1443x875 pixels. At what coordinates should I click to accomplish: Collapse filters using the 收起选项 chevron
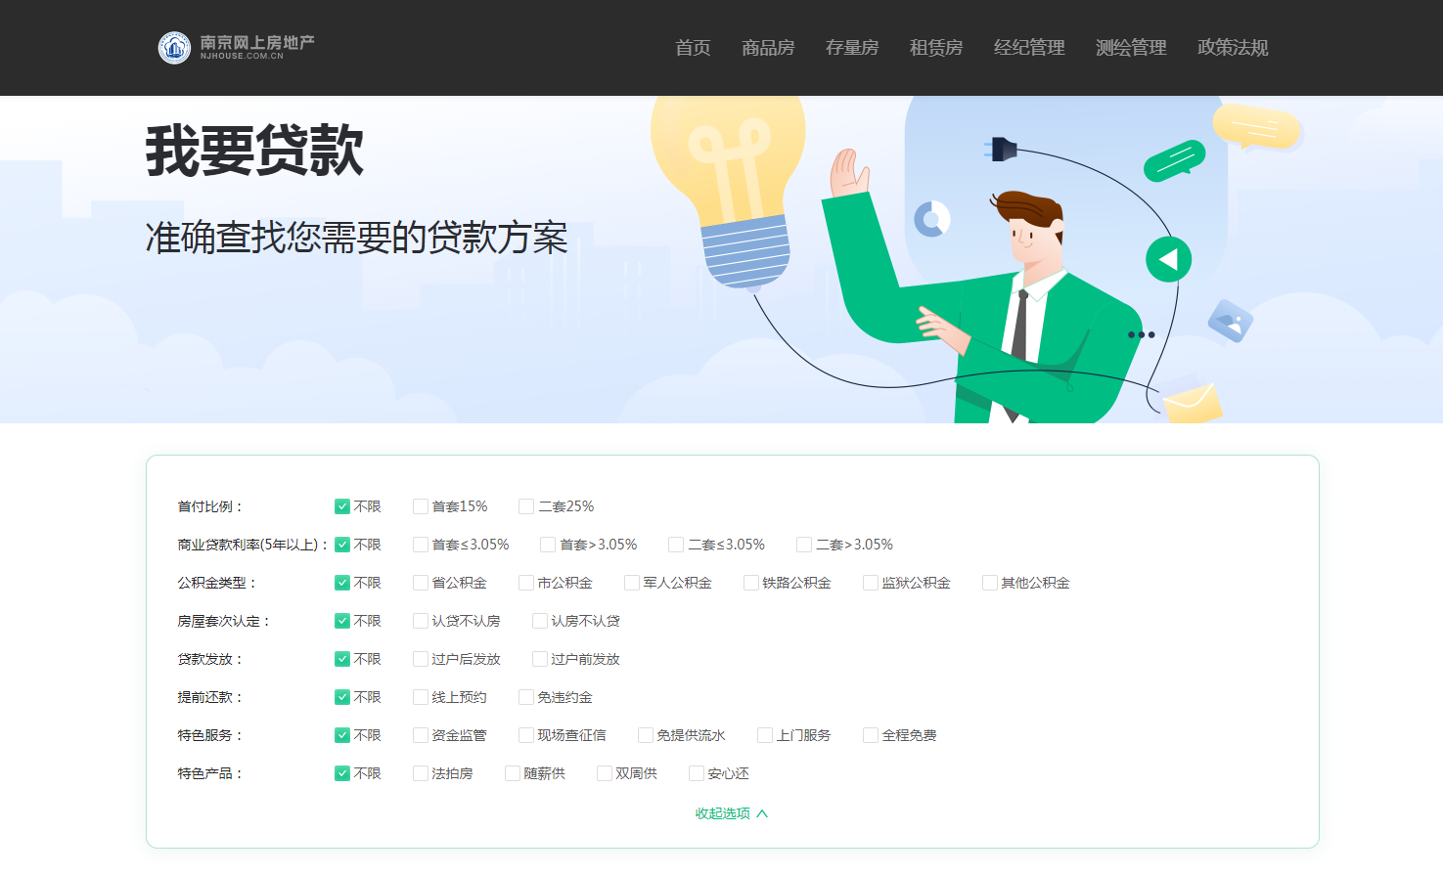click(x=762, y=813)
